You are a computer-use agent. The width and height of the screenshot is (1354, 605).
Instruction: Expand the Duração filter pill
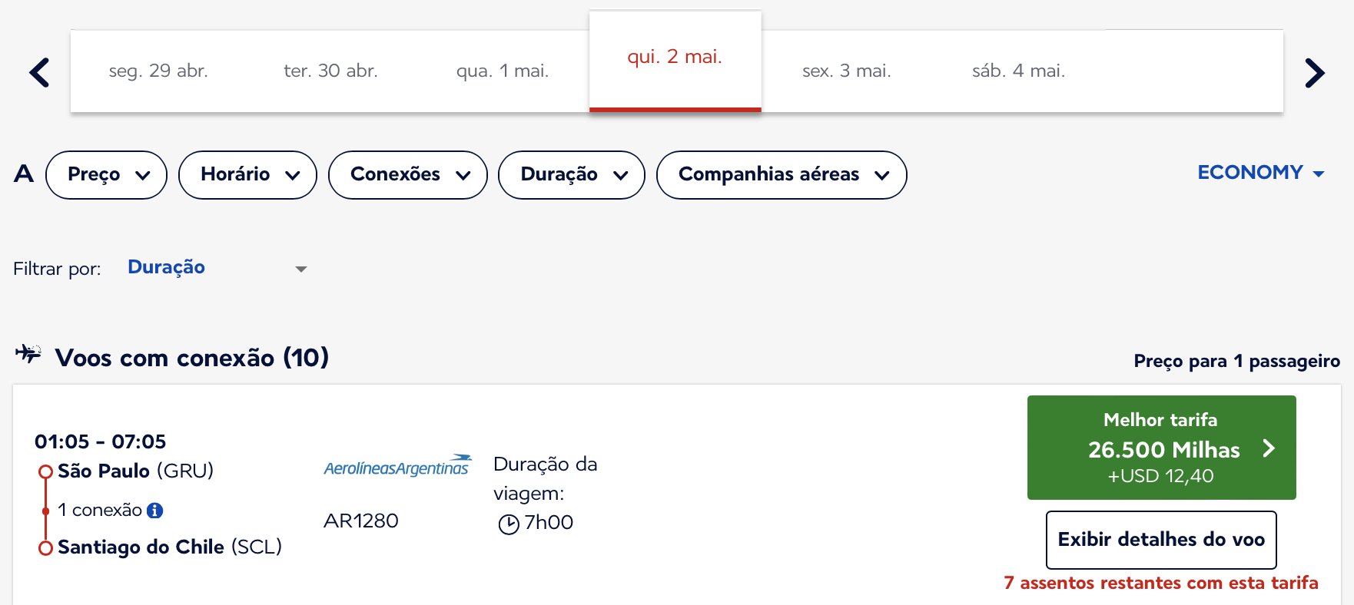(572, 175)
